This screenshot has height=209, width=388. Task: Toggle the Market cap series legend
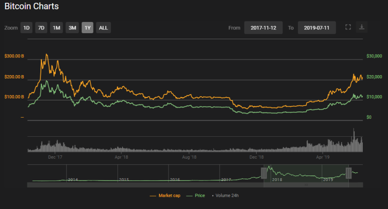[165, 195]
